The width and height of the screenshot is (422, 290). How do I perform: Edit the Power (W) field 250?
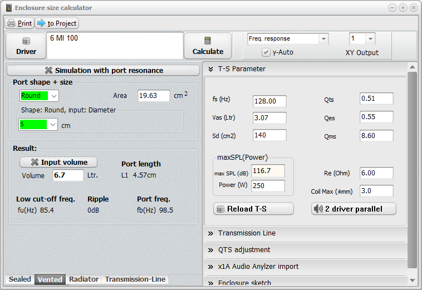tap(268, 185)
